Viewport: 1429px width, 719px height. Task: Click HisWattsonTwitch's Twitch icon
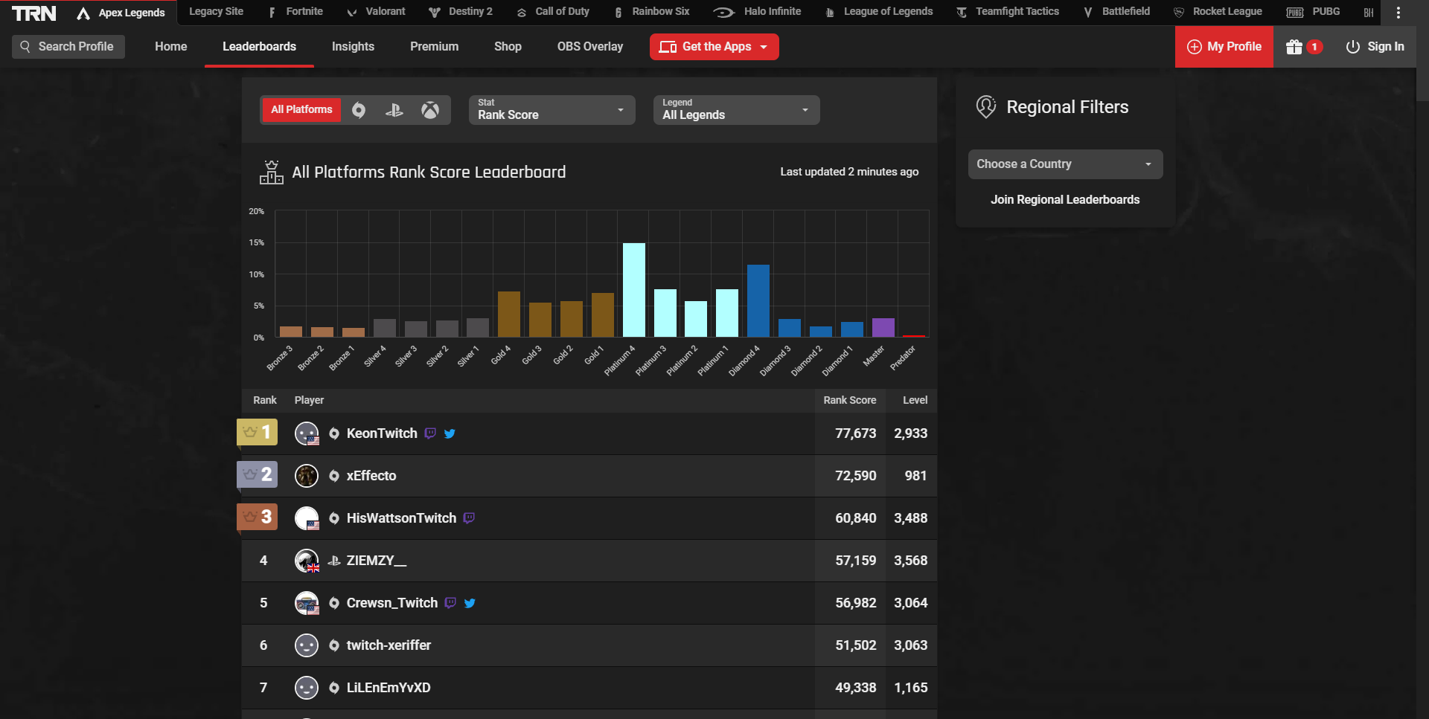(469, 518)
